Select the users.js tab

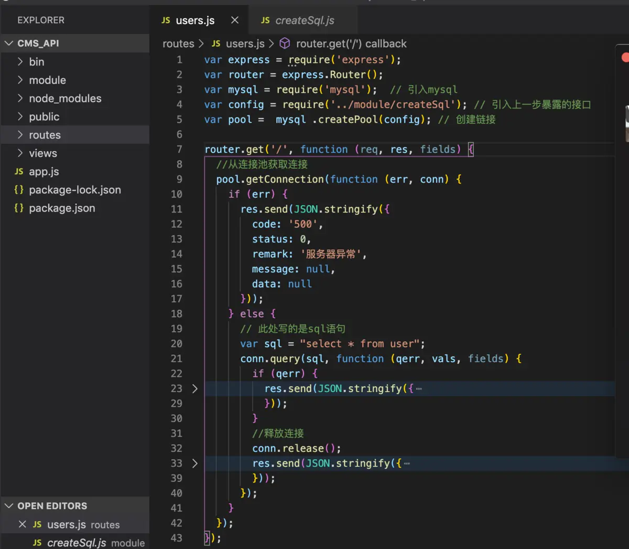[x=194, y=20]
